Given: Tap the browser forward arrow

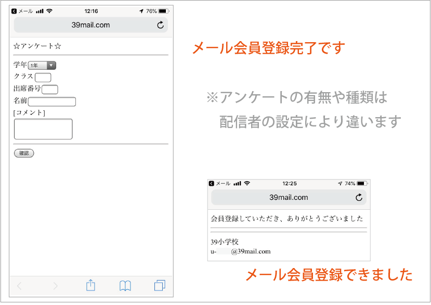Looking at the screenshot, I should tap(55, 285).
